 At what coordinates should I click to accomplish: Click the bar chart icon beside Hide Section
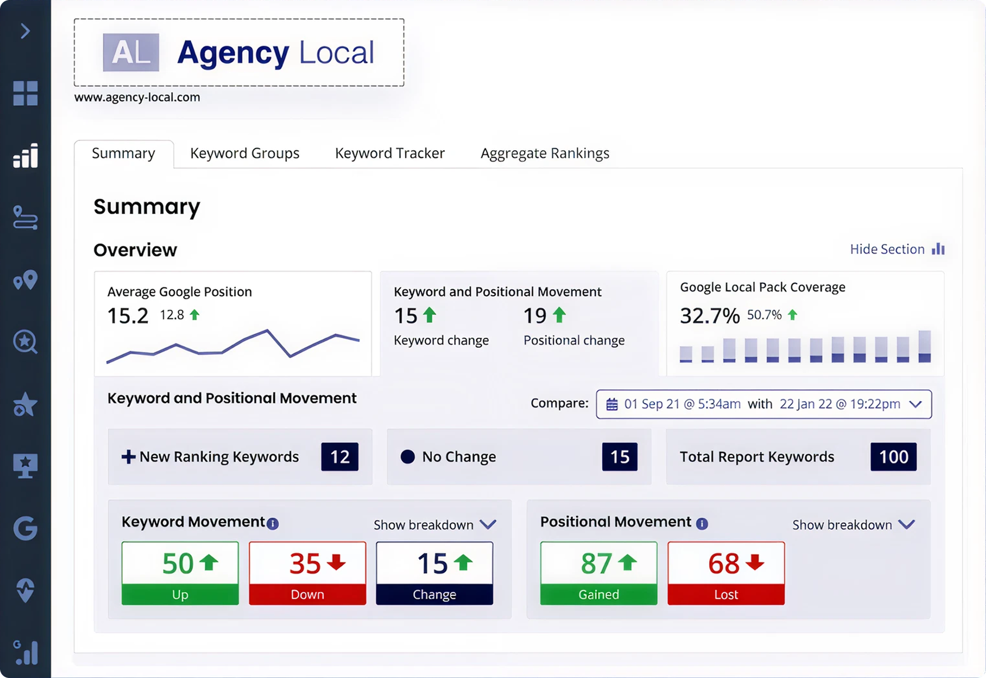tap(938, 249)
